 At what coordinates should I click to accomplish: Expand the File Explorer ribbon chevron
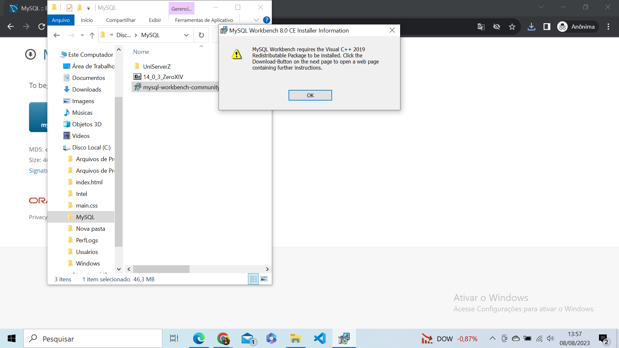pyautogui.click(x=256, y=20)
